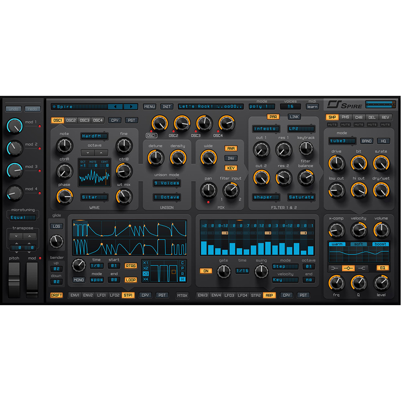Open the LP2 filter mode dropdown

(301, 129)
